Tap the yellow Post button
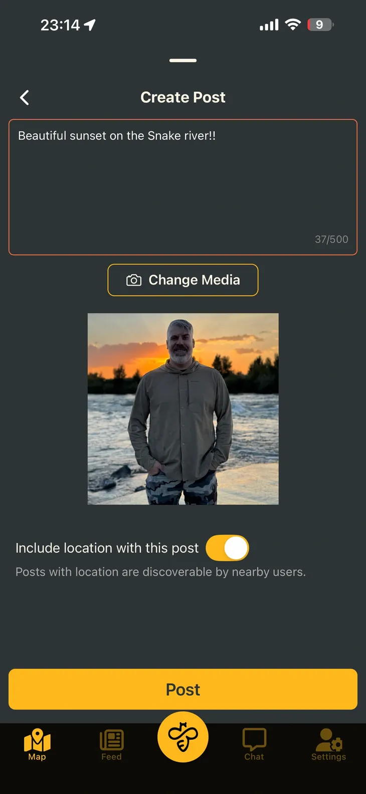The image size is (366, 794). [183, 689]
